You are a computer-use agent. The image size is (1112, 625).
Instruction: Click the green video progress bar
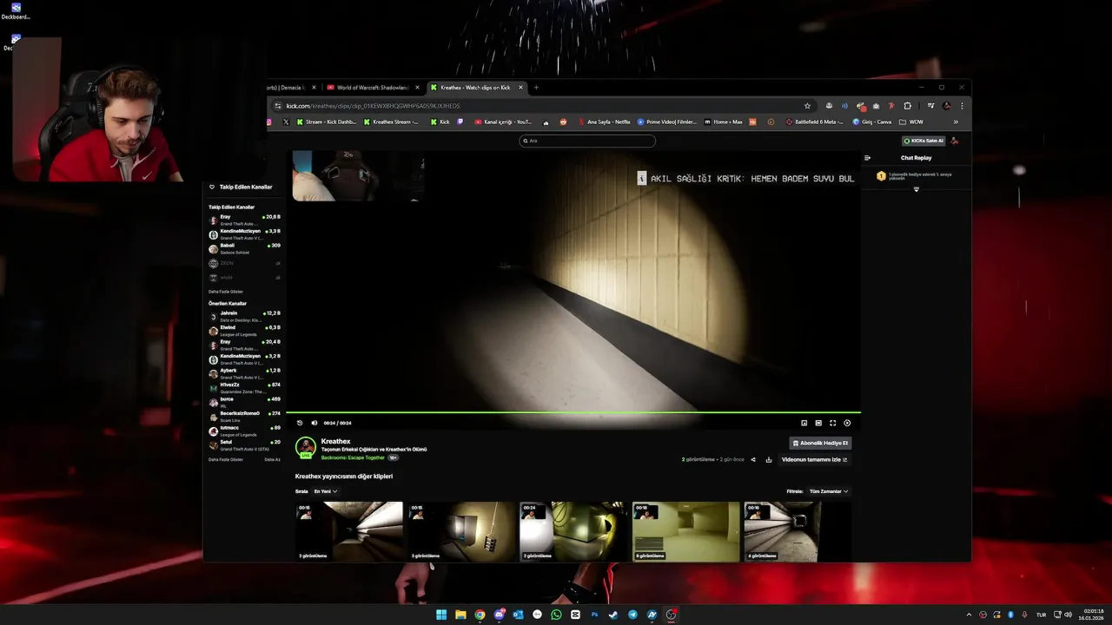point(573,413)
